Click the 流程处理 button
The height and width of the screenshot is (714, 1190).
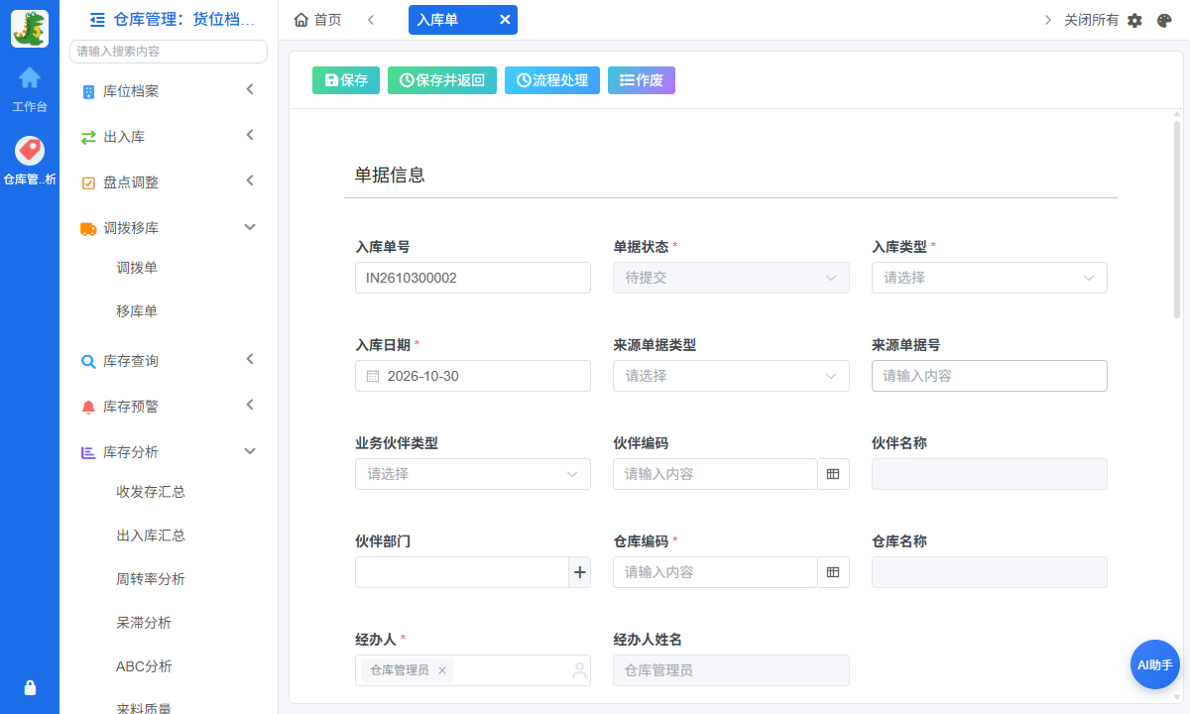point(552,80)
